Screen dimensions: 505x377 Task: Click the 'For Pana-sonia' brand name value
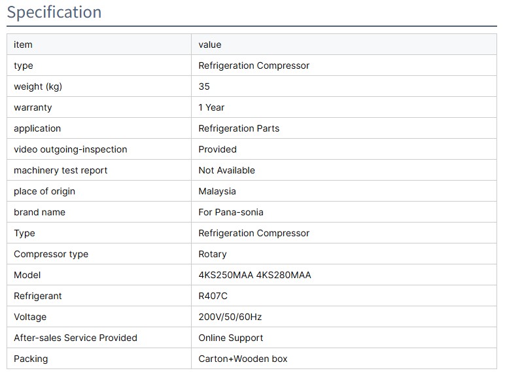pos(231,212)
